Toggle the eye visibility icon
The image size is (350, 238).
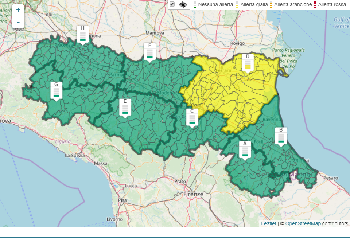coord(183,5)
